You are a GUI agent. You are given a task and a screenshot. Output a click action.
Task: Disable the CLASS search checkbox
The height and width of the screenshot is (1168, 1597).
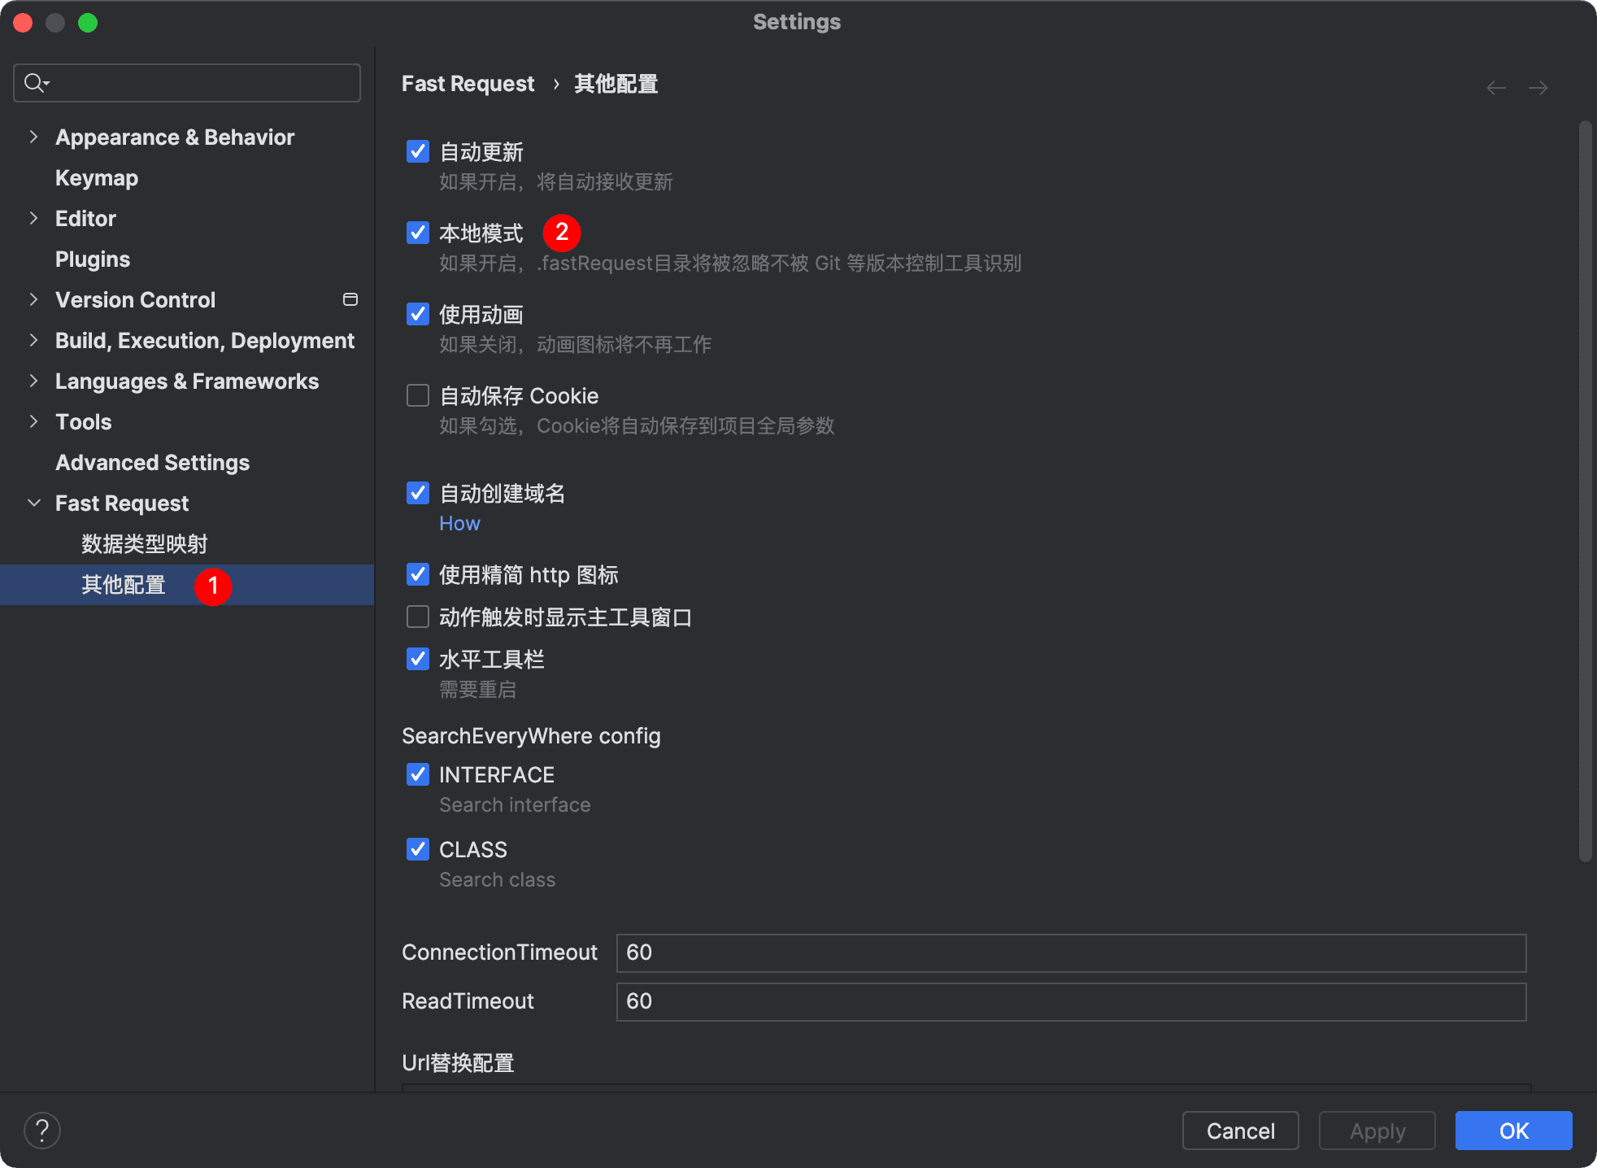[x=418, y=849]
